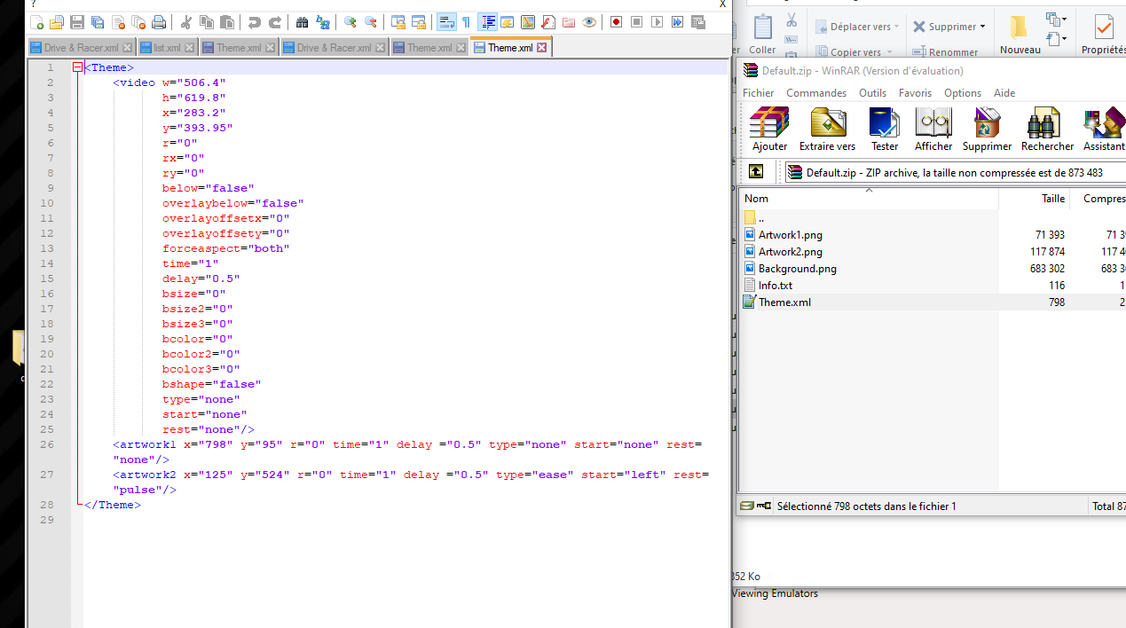The image size is (1126, 628).
Task: Open the Explorer Supprimer dropdown arrow
Action: tap(981, 27)
